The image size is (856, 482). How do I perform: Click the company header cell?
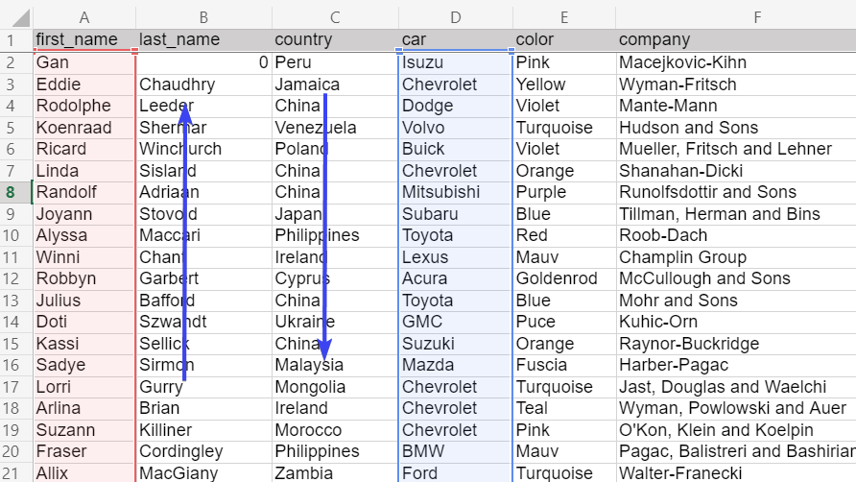[x=735, y=40]
